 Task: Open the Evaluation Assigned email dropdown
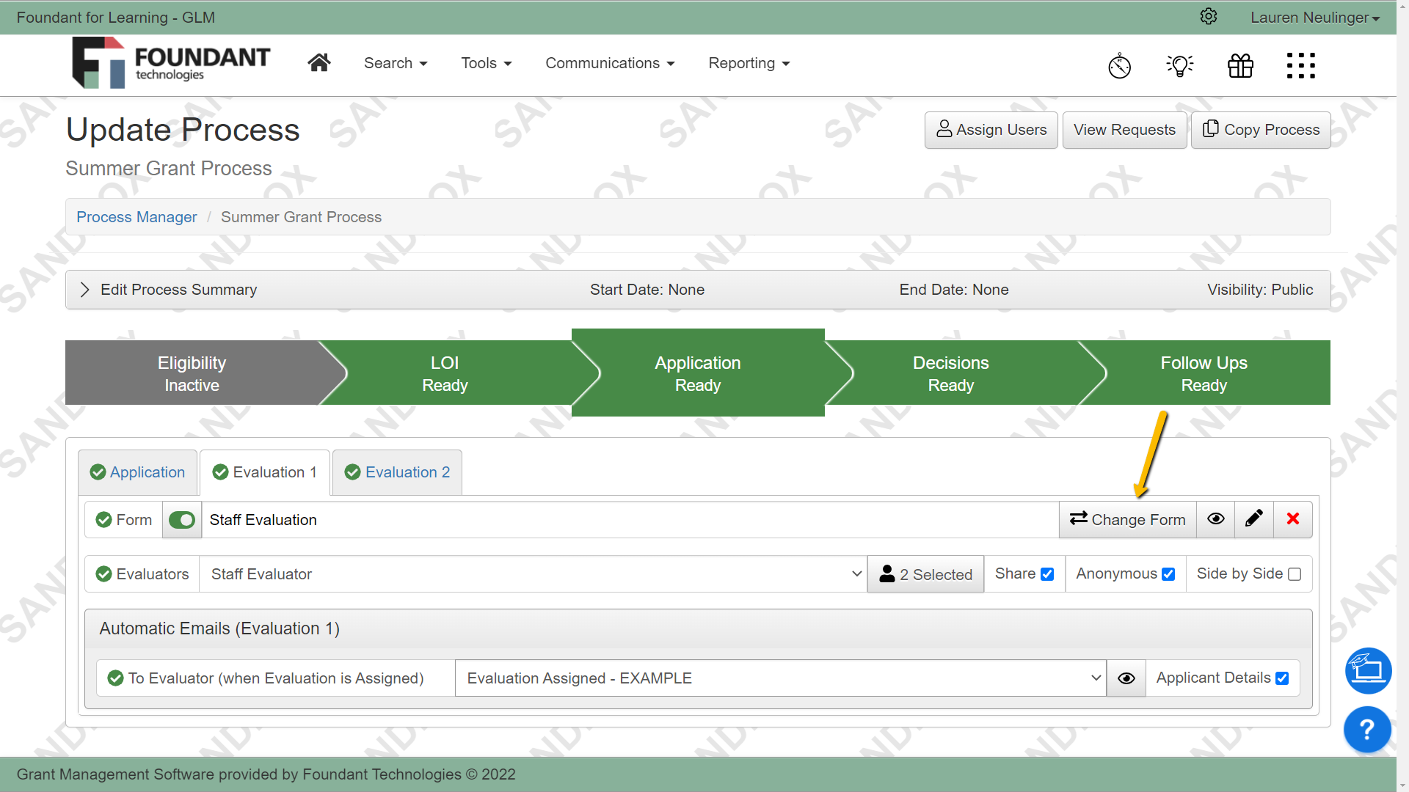pos(1096,678)
